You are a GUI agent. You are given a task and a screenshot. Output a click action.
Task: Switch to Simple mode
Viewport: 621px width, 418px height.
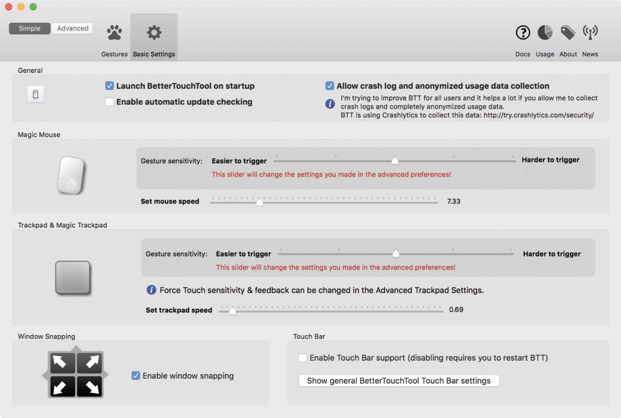[29, 28]
